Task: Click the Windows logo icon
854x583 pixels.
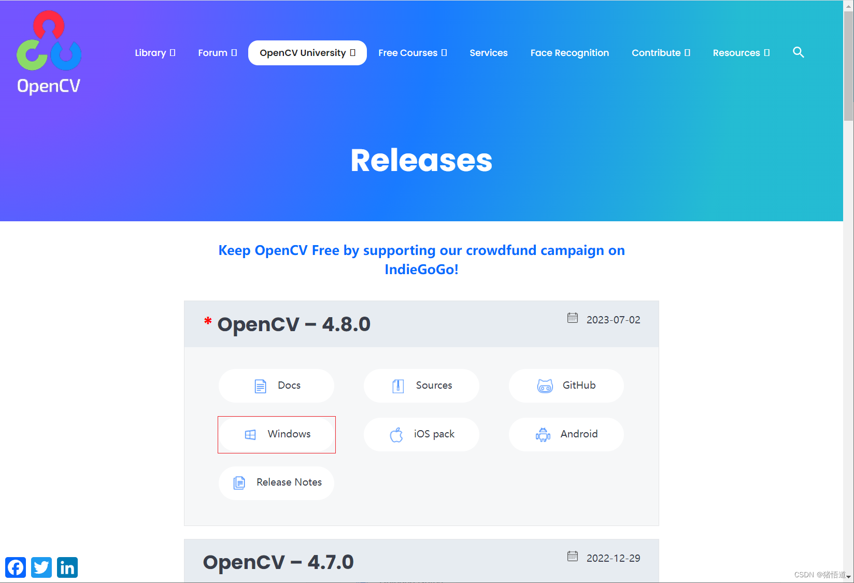Action: tap(250, 435)
